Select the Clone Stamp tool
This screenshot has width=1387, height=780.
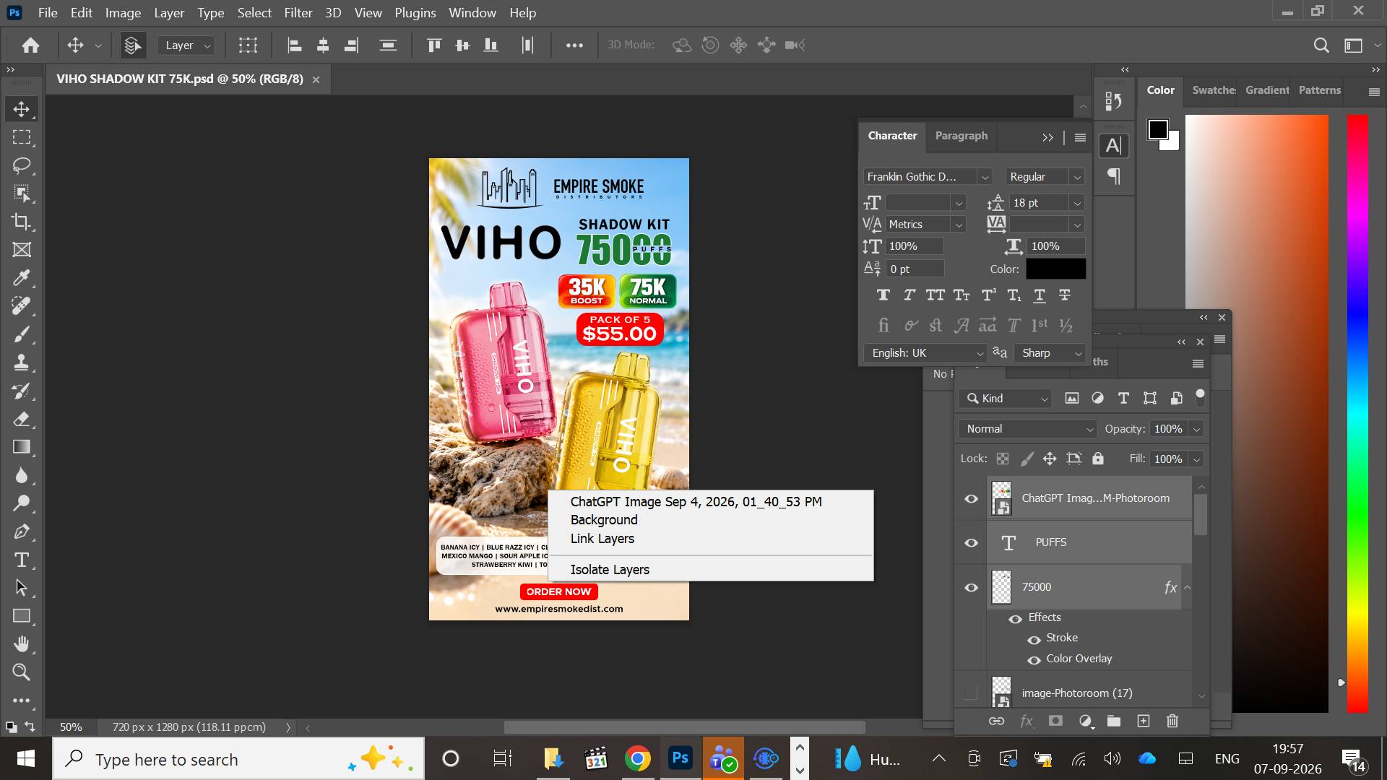[22, 363]
